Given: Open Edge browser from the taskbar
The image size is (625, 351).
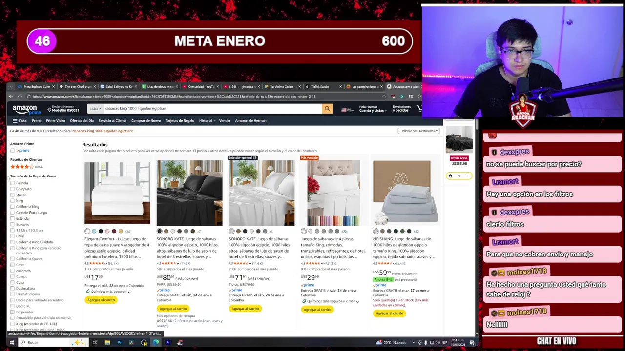Looking at the screenshot, I should point(156,343).
